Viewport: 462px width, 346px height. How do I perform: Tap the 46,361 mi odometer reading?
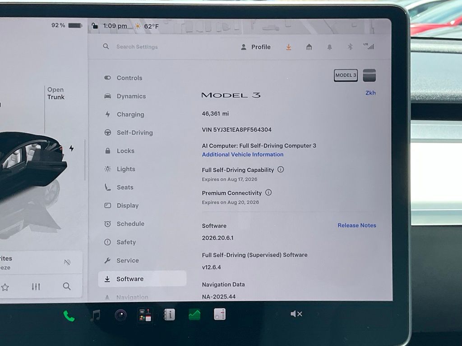[x=215, y=114]
